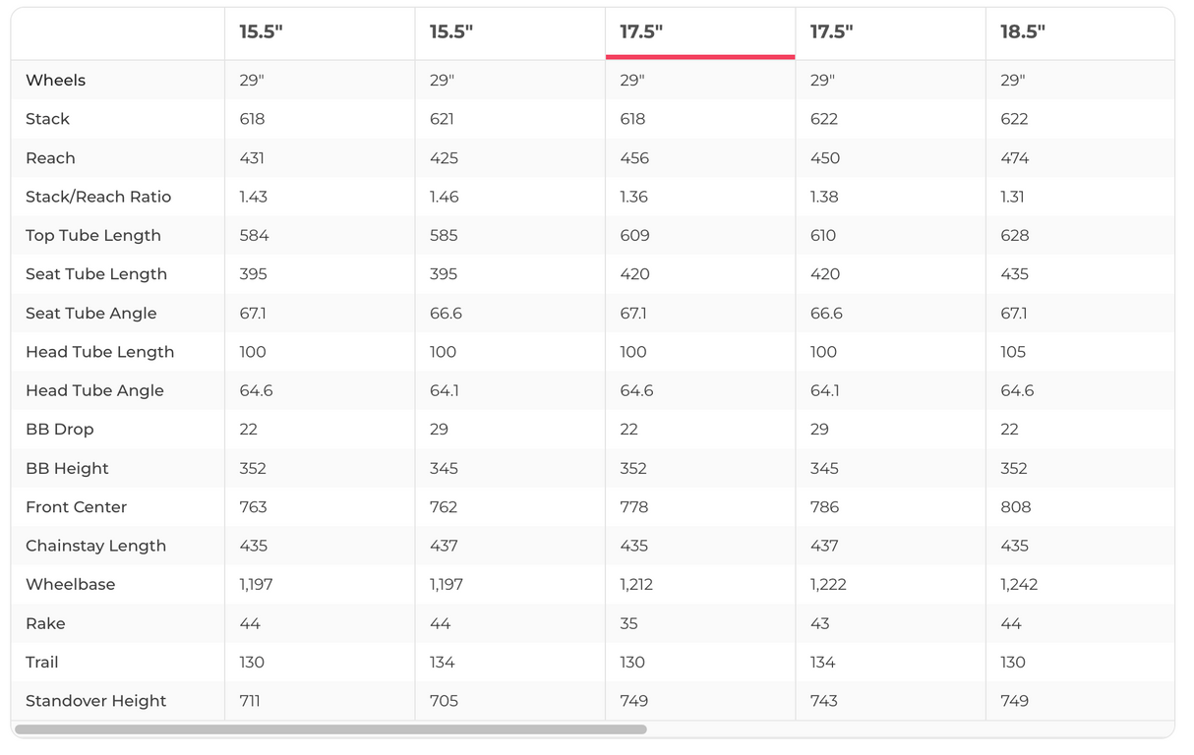Click the Front Center value 786
The height and width of the screenshot is (755, 1194).
tap(824, 507)
